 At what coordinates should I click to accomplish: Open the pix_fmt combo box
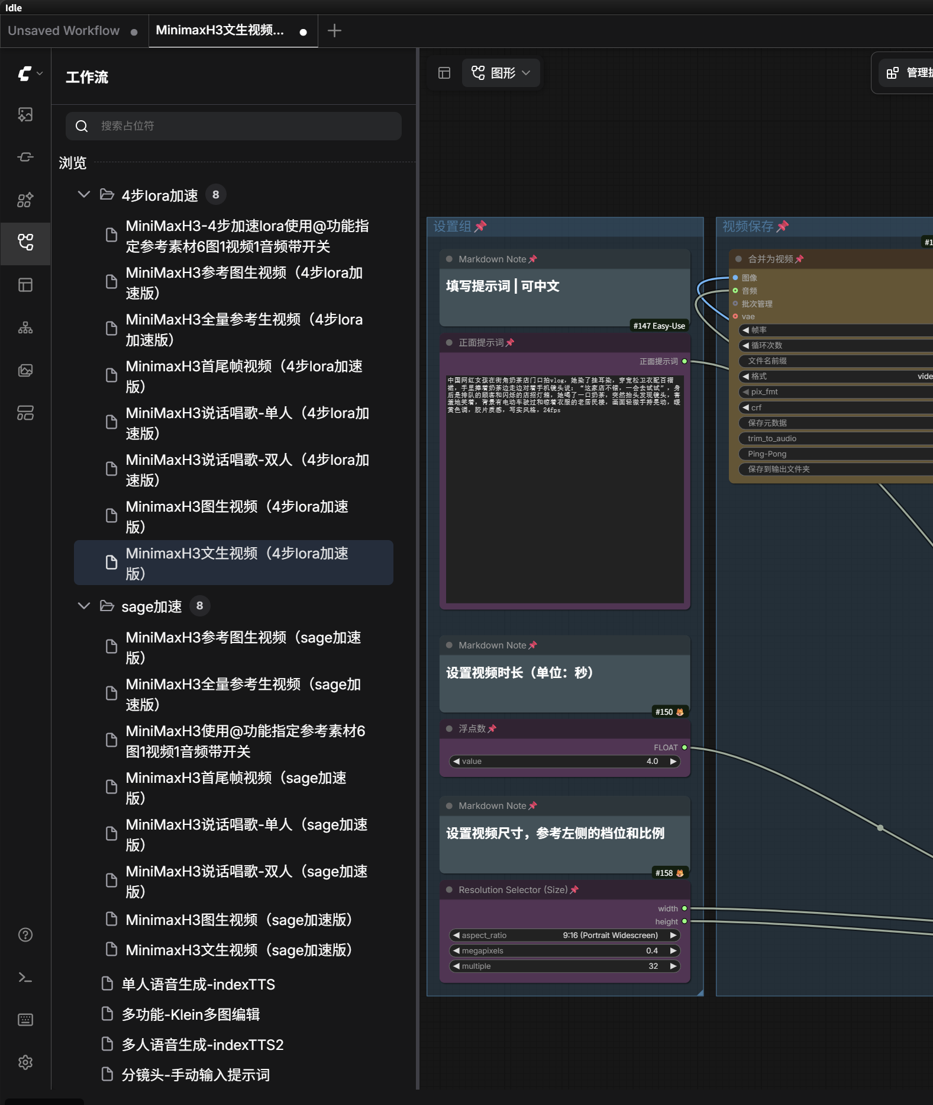click(835, 392)
